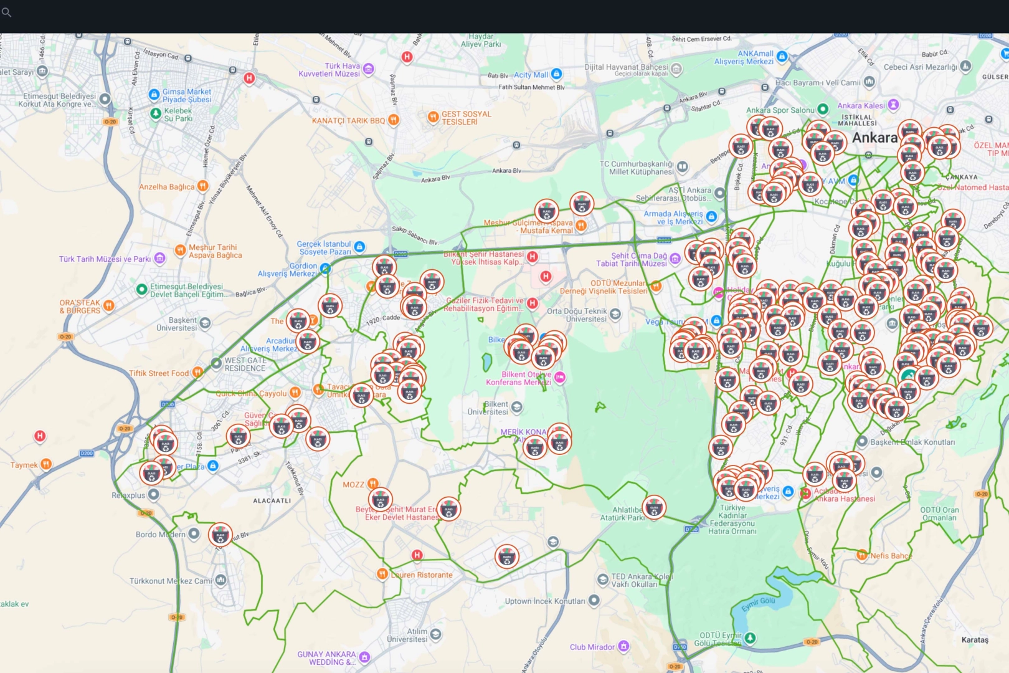This screenshot has width=1009, height=673.
Task: Select the ODTÜ Eymir Gölü park icon
Action: coord(751,638)
